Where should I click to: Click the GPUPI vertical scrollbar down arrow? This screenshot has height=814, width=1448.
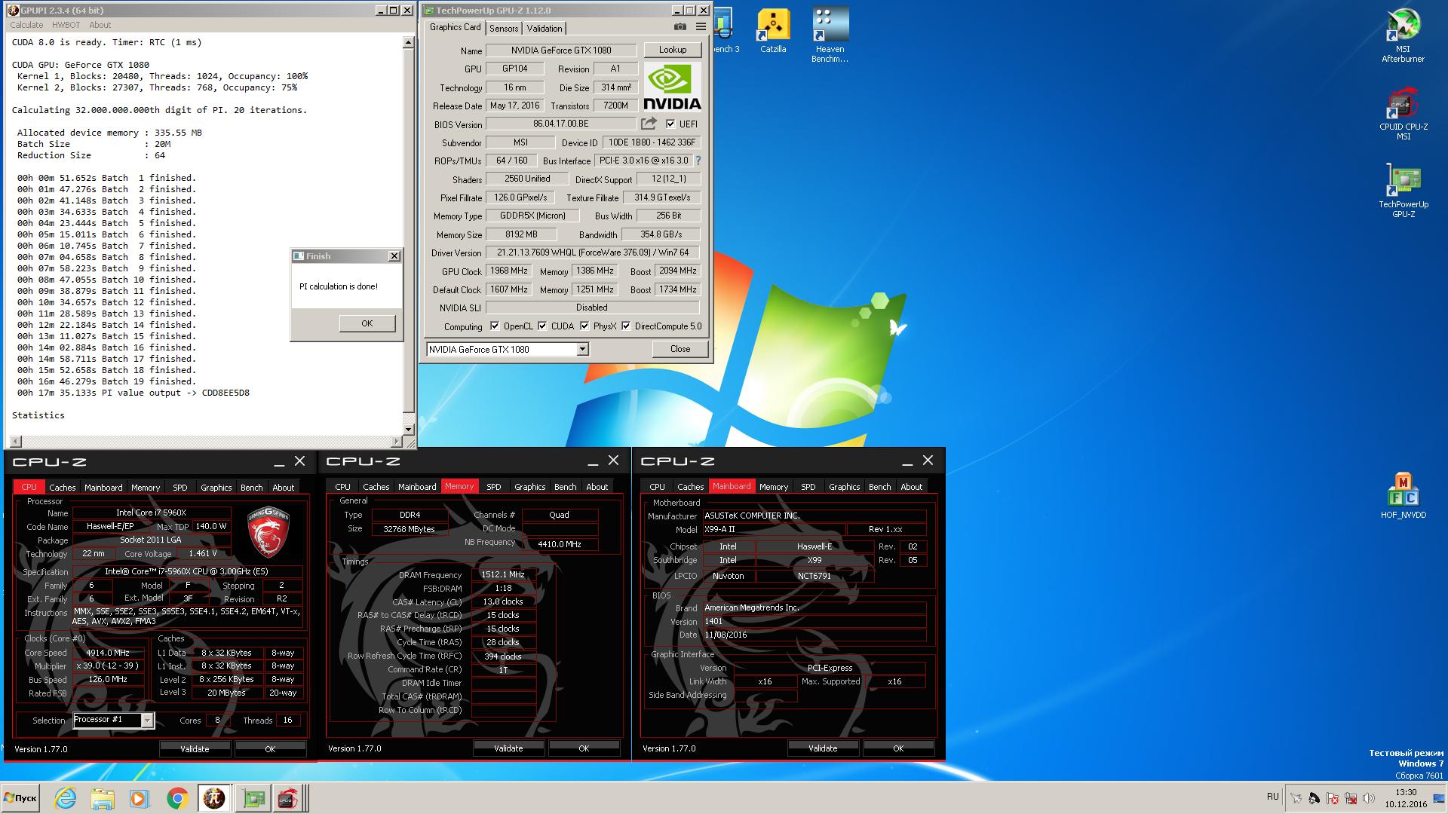click(409, 429)
